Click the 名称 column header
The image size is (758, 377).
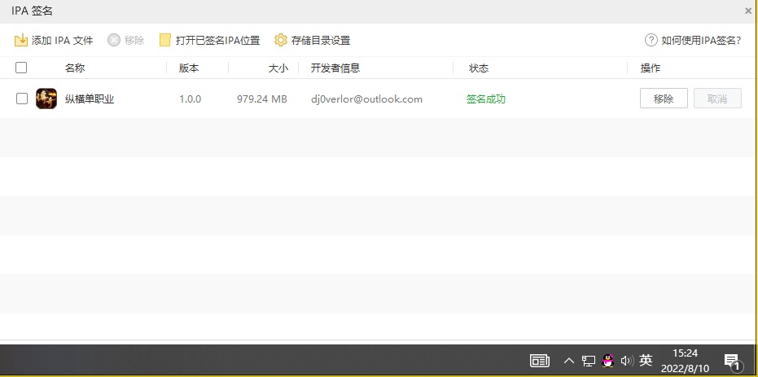[x=75, y=68]
